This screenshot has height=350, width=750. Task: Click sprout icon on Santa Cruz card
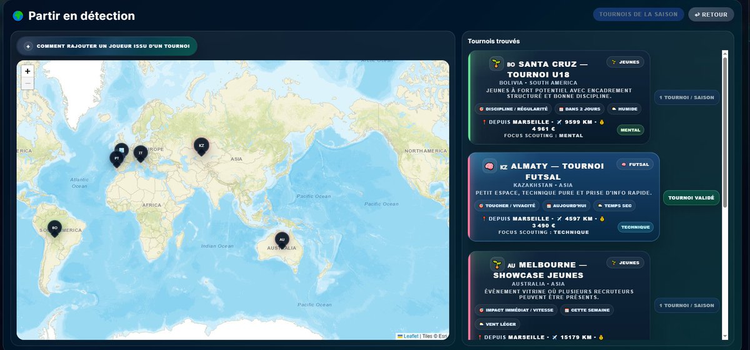(496, 64)
